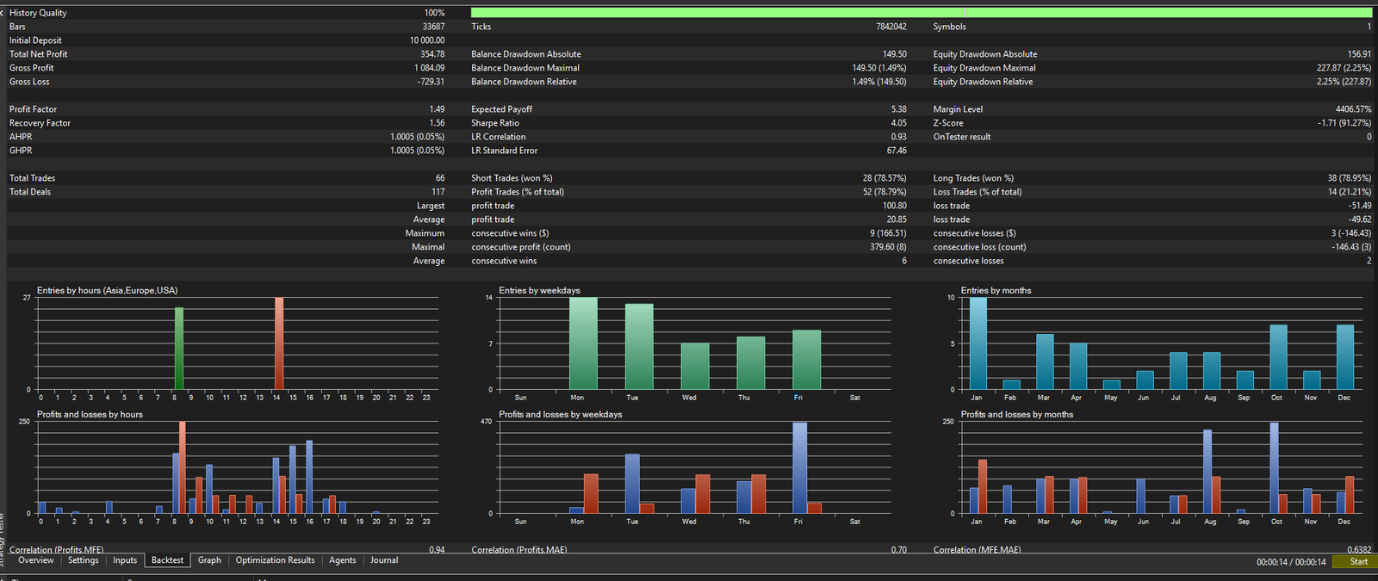
Task: Click the Expected Payoff value '5.38'
Action: [898, 109]
